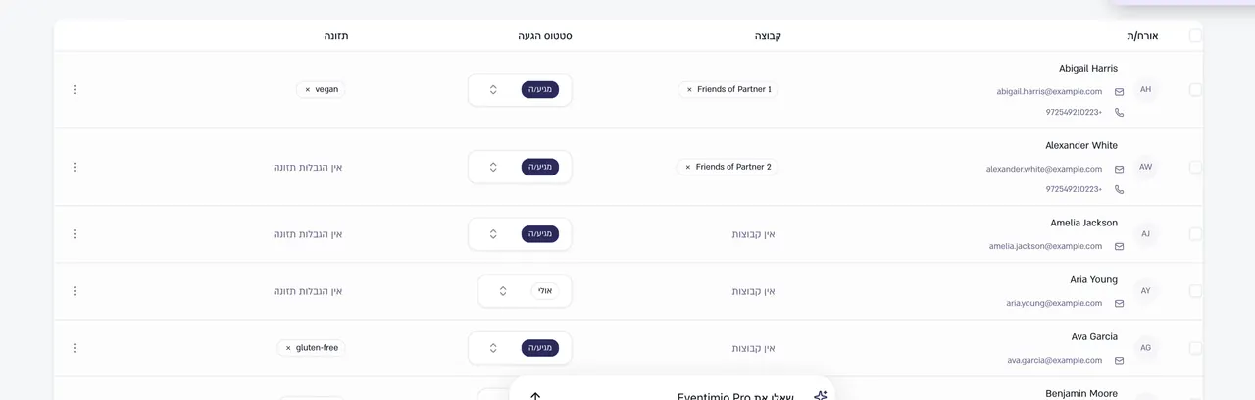Remove the Friends of Partner 1 group tag
The image size is (1255, 400).
coord(689,89)
